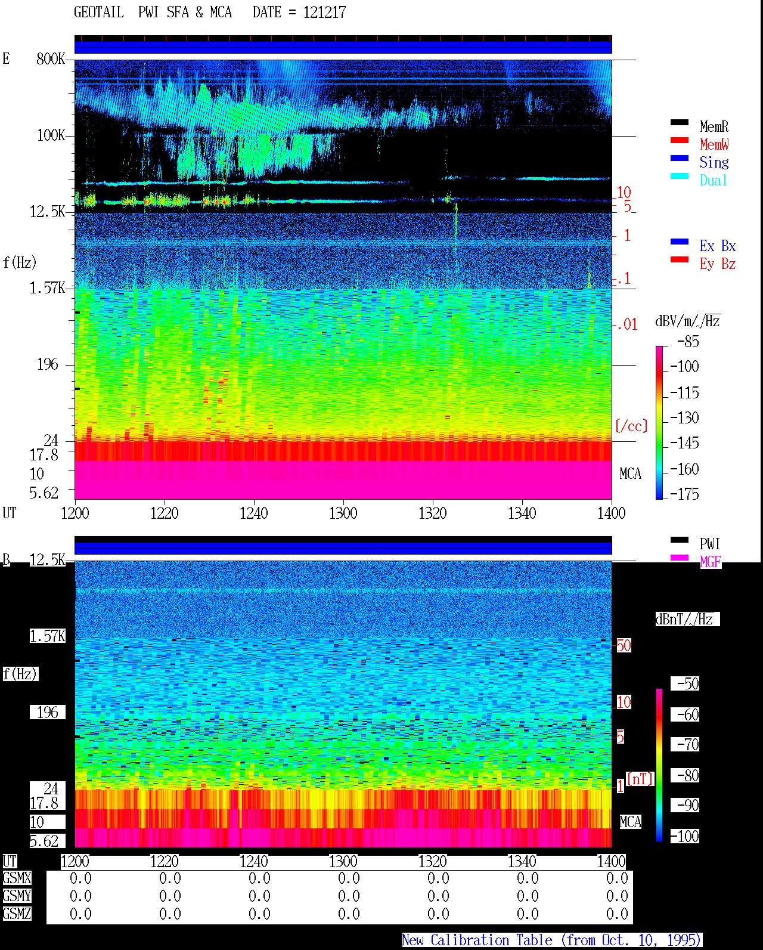The image size is (763, 950).
Task: Click the MGF legend label
Action: point(711,562)
